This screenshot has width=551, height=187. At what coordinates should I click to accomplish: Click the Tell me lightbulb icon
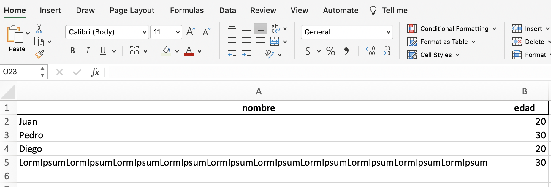(x=373, y=10)
